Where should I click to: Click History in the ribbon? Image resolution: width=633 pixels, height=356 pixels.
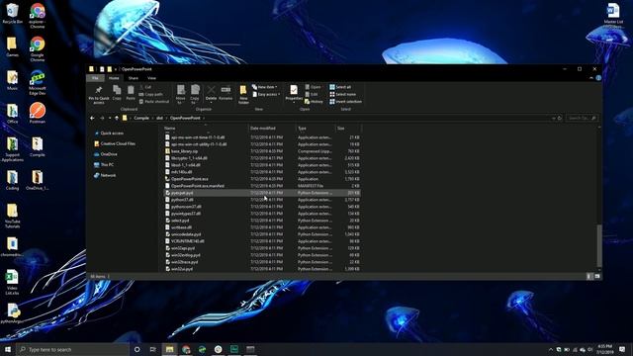click(x=314, y=102)
